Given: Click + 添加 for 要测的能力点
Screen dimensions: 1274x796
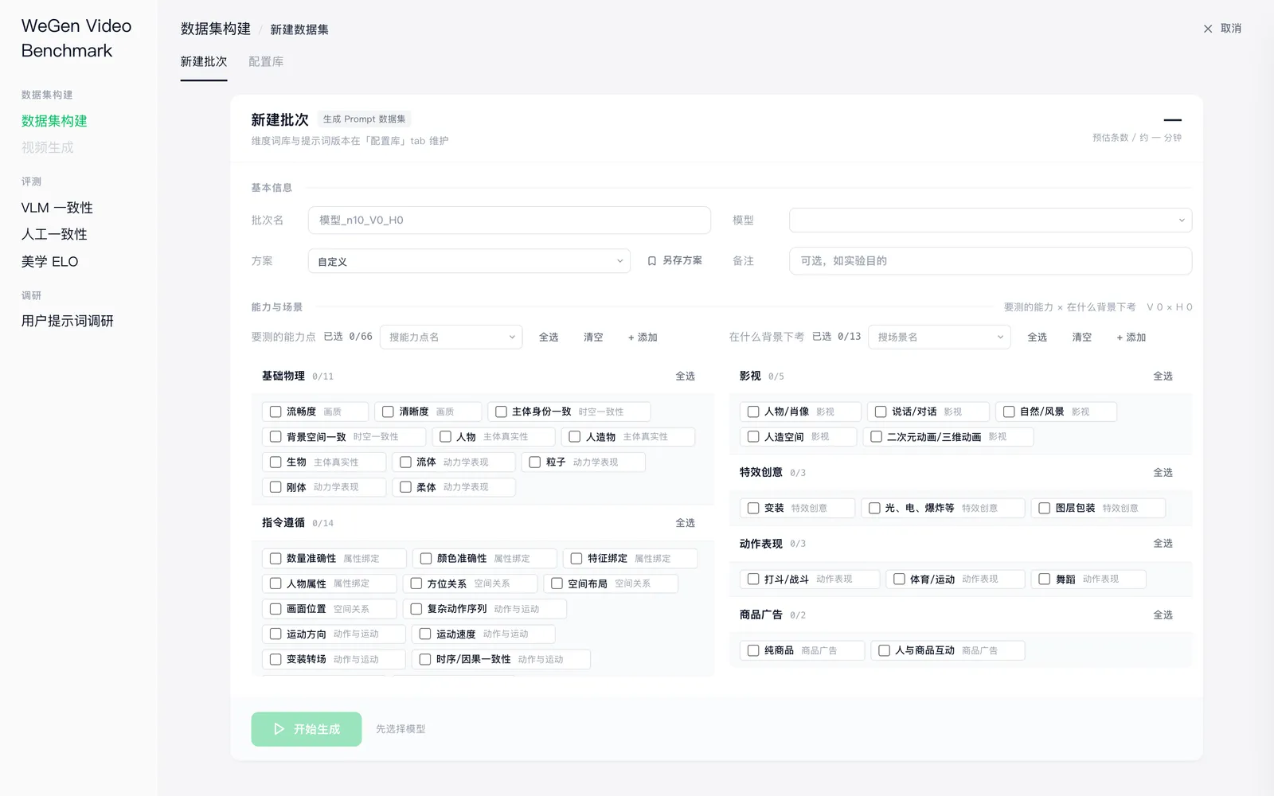Looking at the screenshot, I should [x=643, y=338].
